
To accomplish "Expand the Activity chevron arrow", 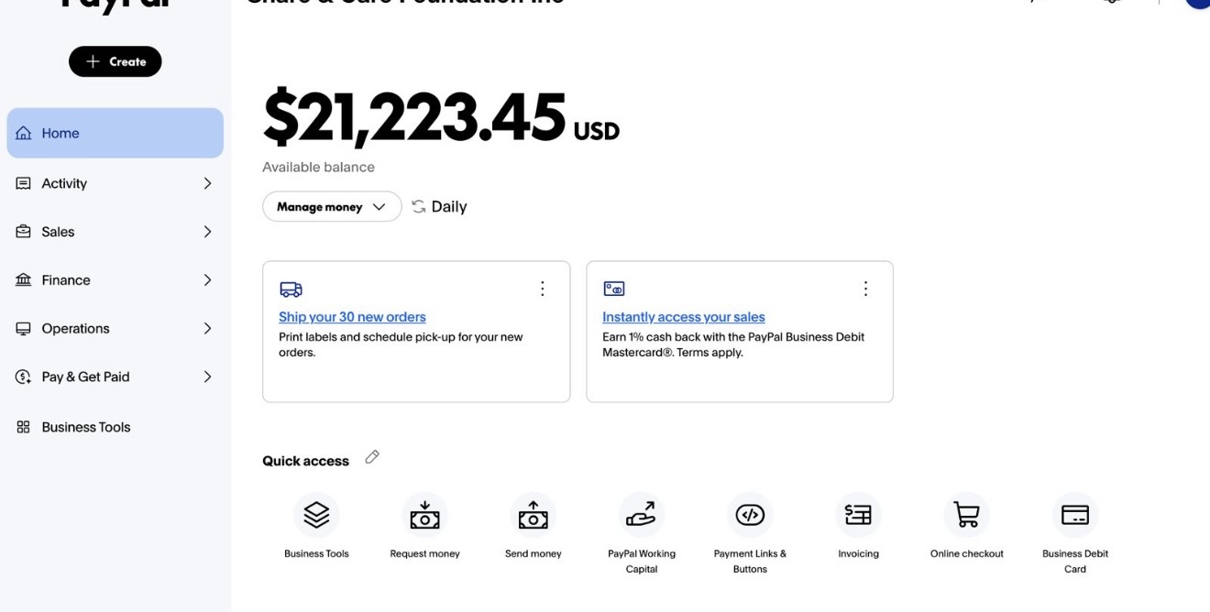I will (x=207, y=183).
